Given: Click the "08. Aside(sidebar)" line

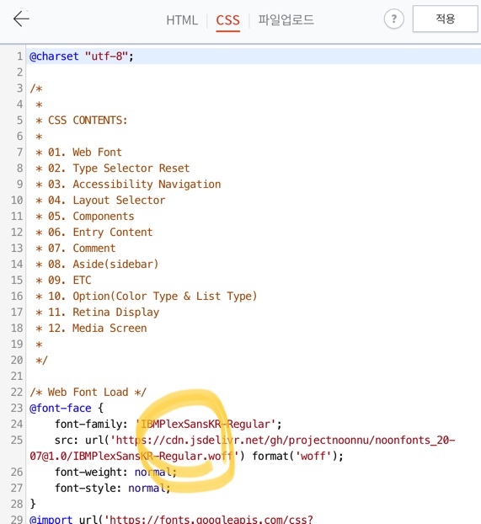Looking at the screenshot, I should pos(97,265).
